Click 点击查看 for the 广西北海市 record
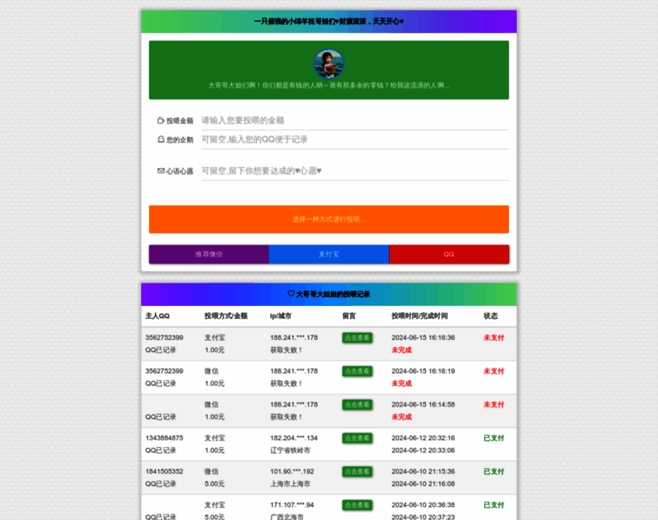 (x=357, y=505)
